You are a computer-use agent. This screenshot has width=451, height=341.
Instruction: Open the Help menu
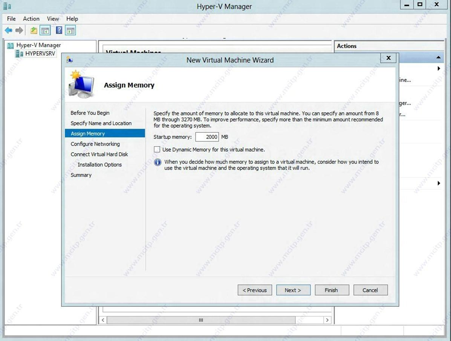[x=72, y=19]
